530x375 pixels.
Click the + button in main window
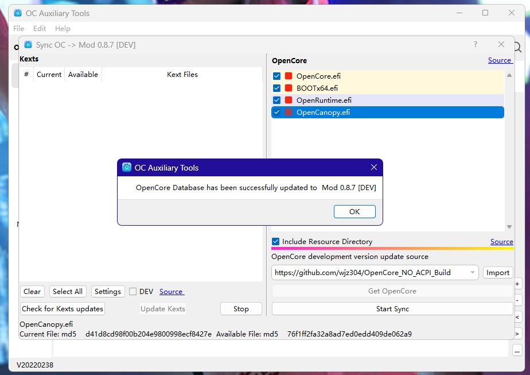(517, 284)
